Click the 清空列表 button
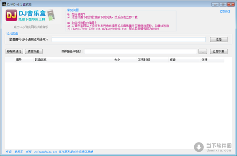The width and height of the screenshot is (237, 156). click(x=34, y=51)
